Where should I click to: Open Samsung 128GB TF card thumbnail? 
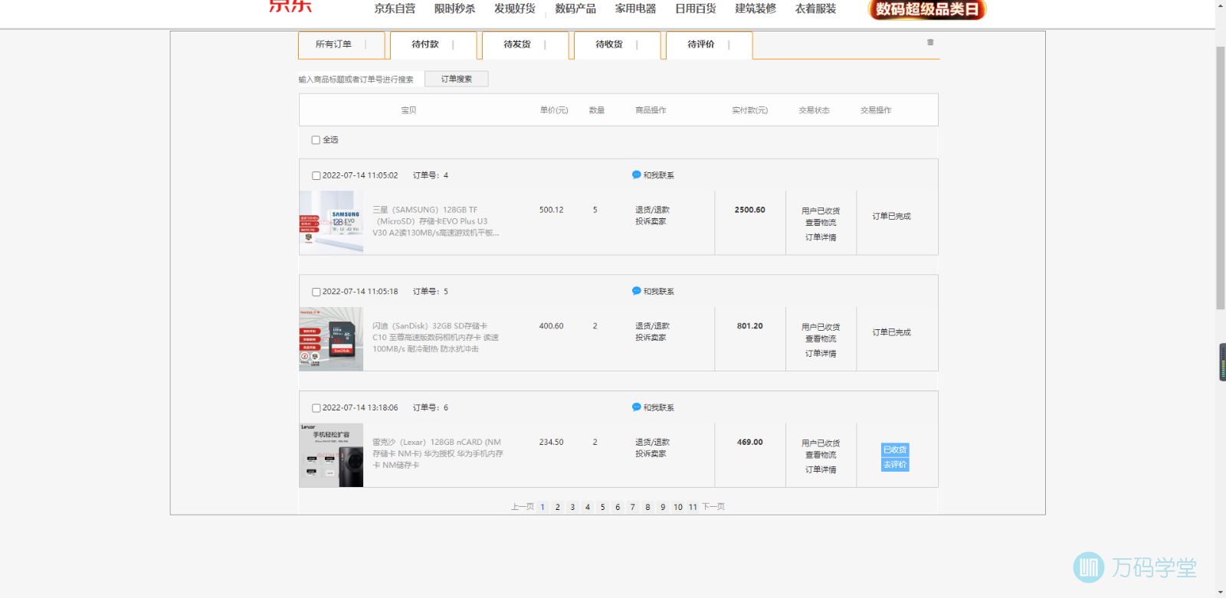tap(331, 222)
